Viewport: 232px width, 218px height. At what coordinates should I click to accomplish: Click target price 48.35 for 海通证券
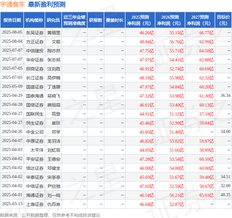(x=225, y=195)
